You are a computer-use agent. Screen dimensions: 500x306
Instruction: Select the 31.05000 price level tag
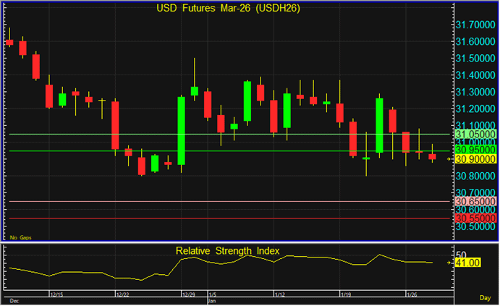pos(475,135)
